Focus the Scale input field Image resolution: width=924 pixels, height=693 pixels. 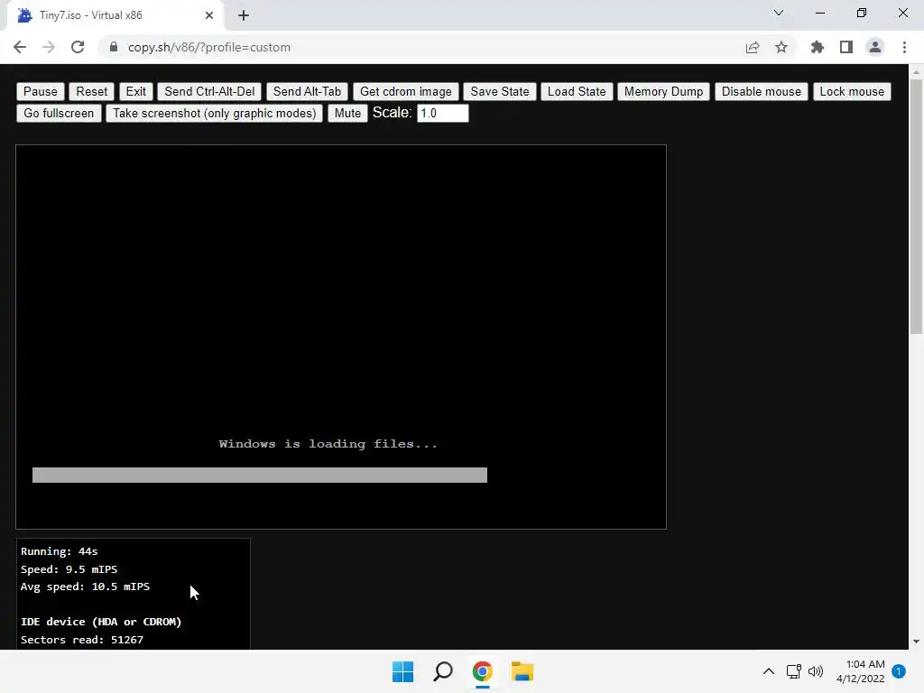442,113
